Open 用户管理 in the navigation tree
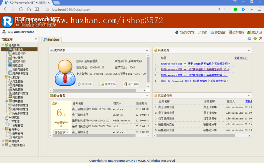264x163 pixels. tap(18, 85)
